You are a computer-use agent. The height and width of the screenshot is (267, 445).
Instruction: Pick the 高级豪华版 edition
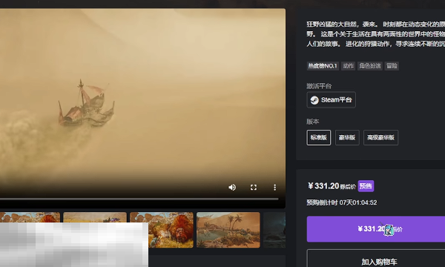pyautogui.click(x=381, y=138)
